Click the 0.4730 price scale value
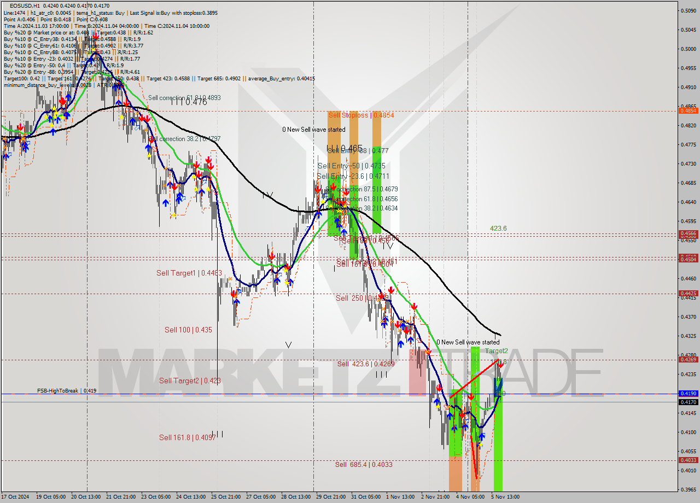 pos(688,163)
